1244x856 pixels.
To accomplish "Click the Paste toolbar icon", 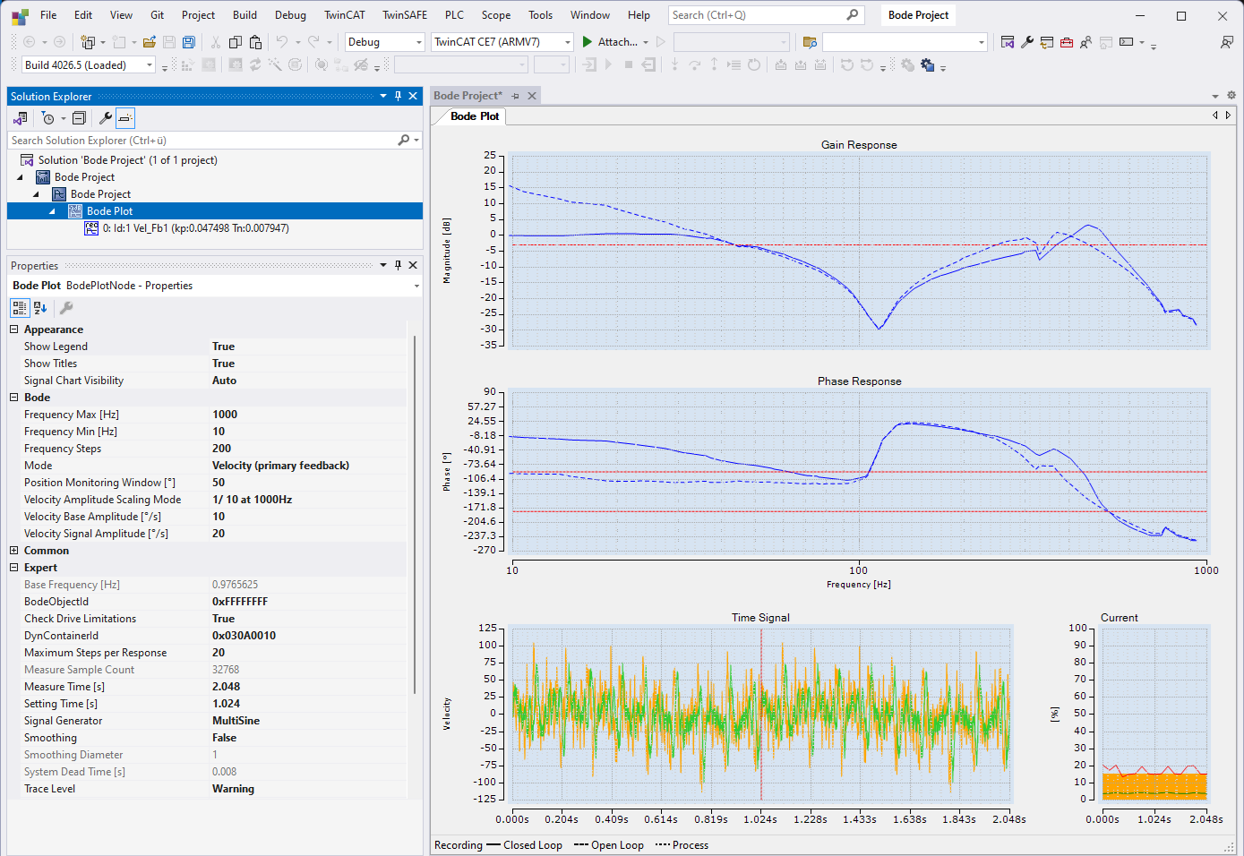I will pyautogui.click(x=255, y=42).
